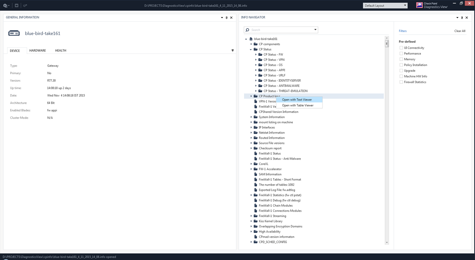Image resolution: width=475 pixels, height=260 pixels.
Task: Click folder icon of Kiss Kernel Library
Action: coord(256,221)
